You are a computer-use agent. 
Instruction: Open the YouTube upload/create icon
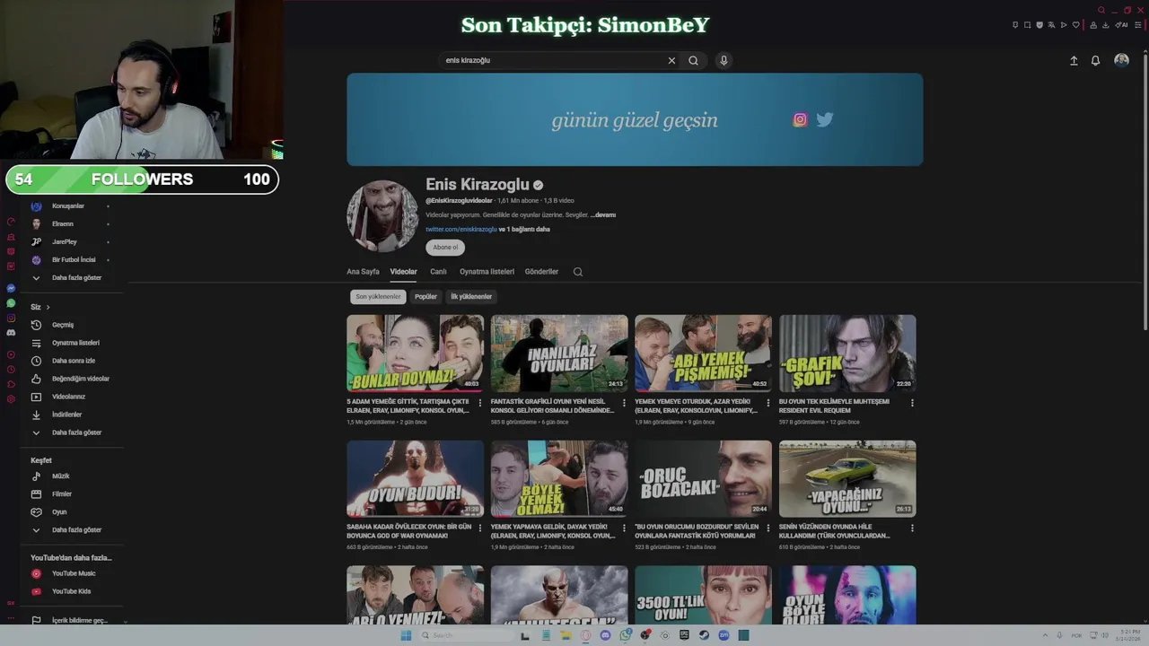[1074, 60]
